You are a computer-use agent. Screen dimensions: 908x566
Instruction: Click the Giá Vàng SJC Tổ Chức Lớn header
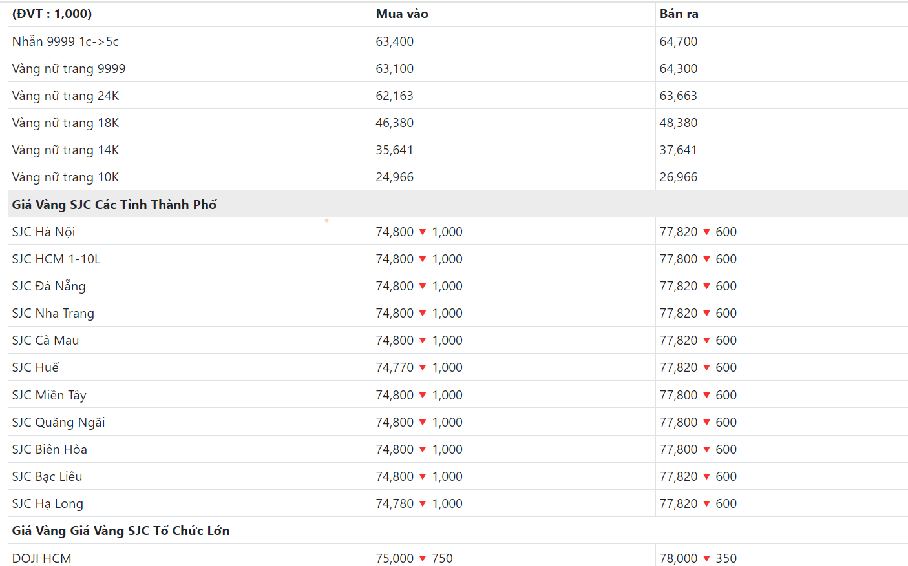[x=121, y=531]
